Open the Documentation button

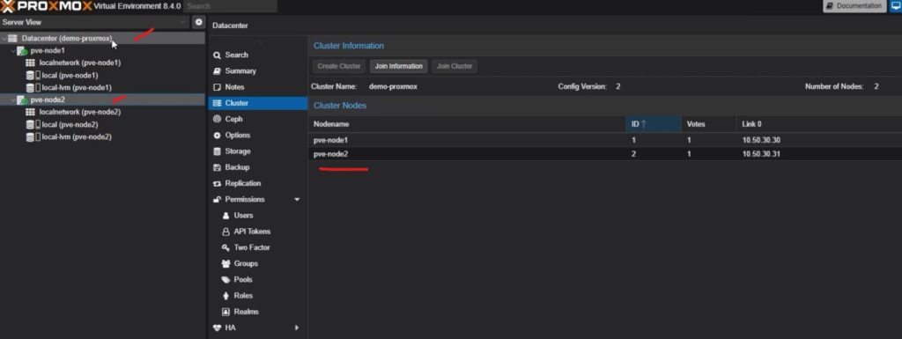point(854,6)
